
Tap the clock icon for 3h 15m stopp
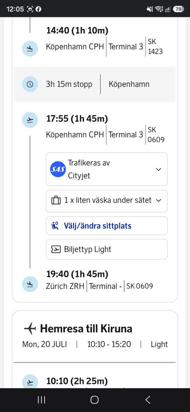click(30, 84)
